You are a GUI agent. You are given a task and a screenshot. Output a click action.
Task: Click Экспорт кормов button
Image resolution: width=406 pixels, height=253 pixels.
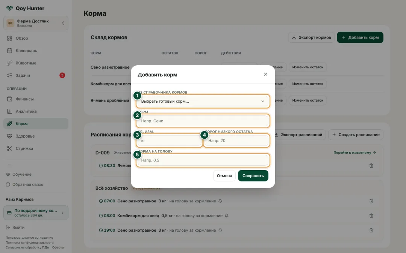point(311,37)
